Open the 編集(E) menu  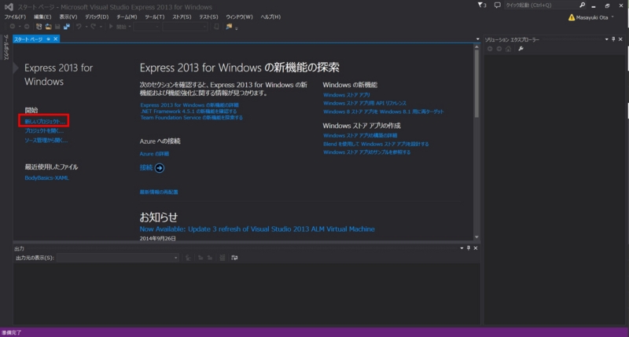(42, 16)
